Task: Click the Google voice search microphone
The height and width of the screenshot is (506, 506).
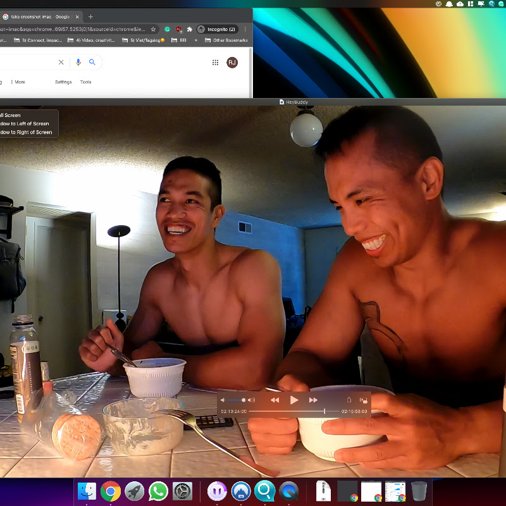Action: [x=78, y=62]
